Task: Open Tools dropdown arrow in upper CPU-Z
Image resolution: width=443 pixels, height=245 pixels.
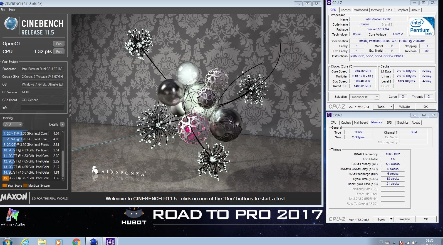Action: pyautogui.click(x=391, y=107)
